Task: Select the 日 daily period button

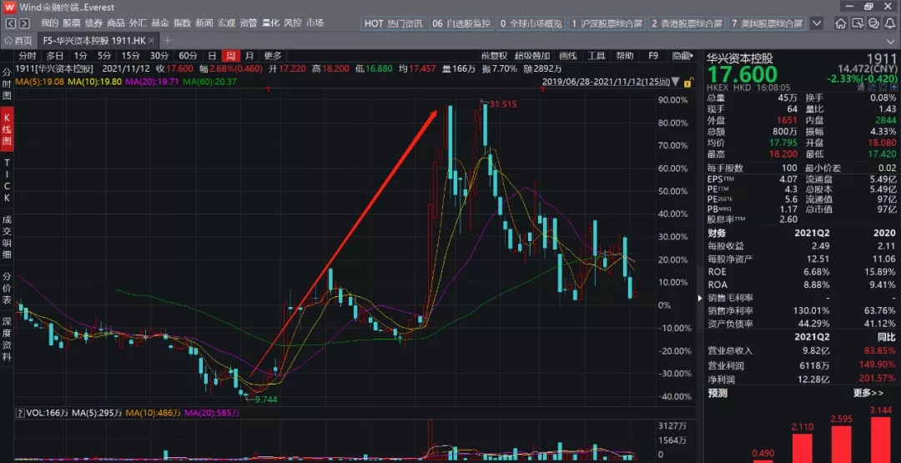Action: point(212,56)
